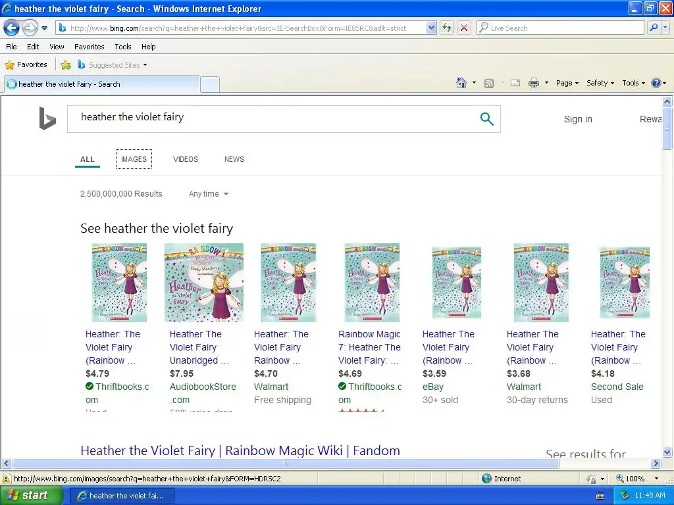Open a new blank tab

210,84
